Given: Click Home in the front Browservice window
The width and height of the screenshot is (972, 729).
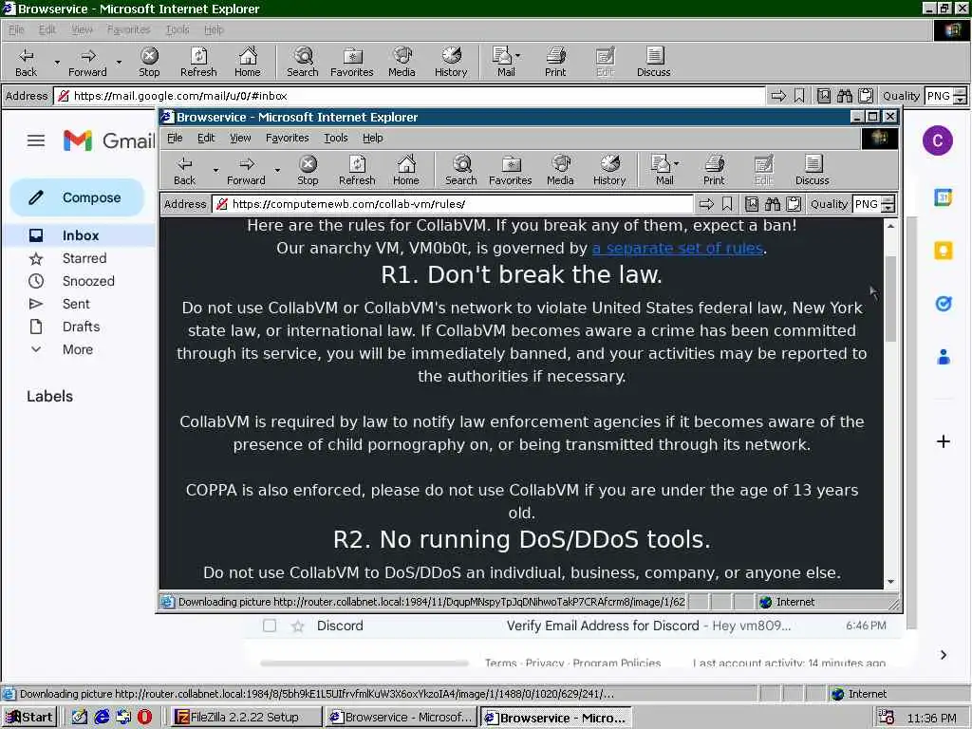Looking at the screenshot, I should [x=406, y=171].
